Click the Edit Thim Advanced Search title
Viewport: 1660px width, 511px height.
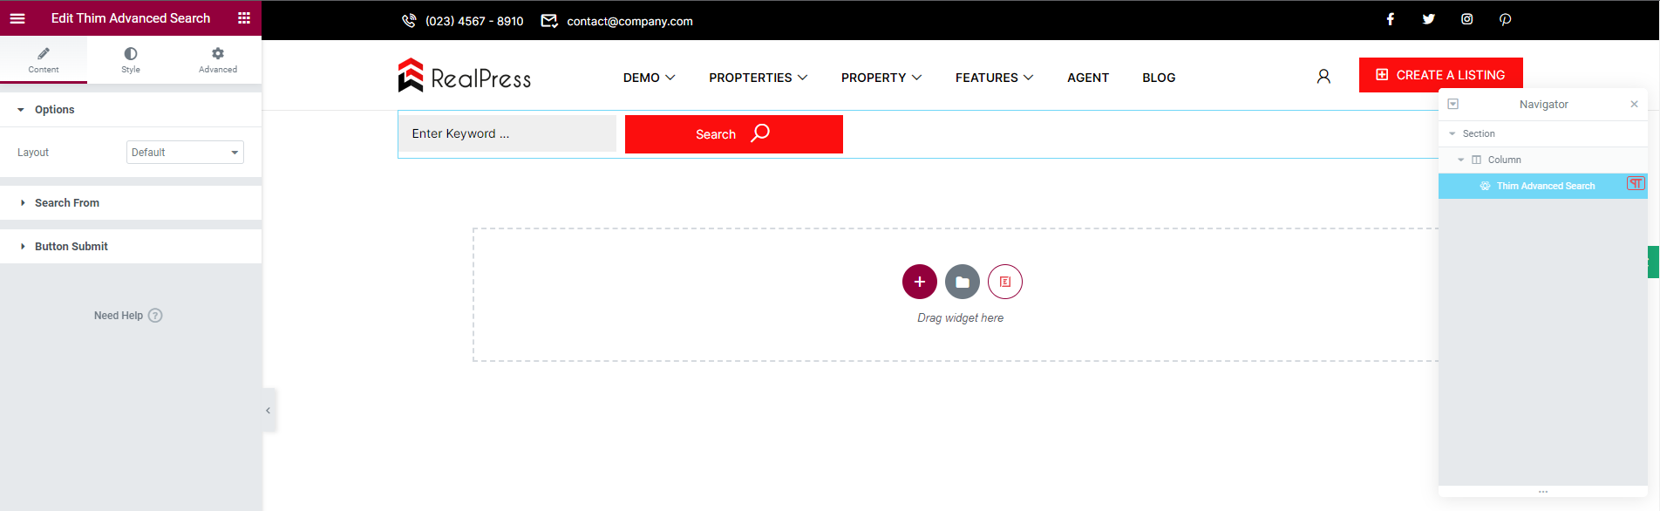[131, 18]
